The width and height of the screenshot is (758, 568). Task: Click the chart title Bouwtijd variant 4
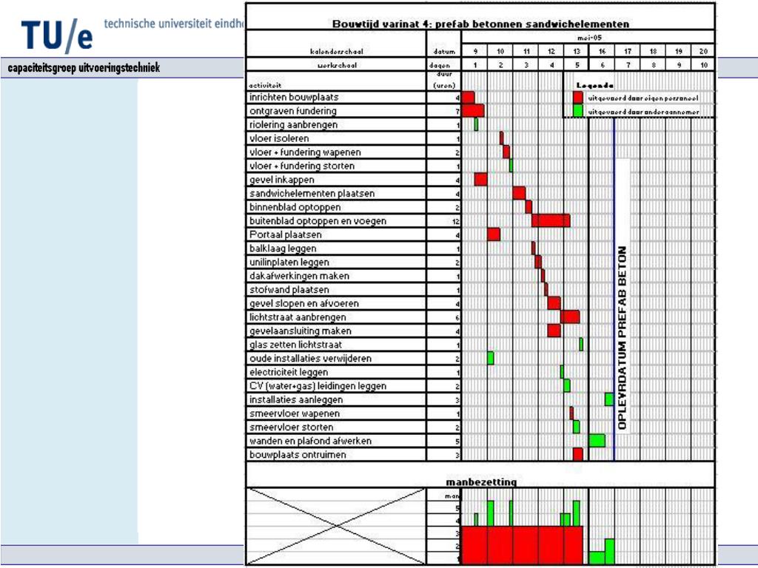click(481, 24)
